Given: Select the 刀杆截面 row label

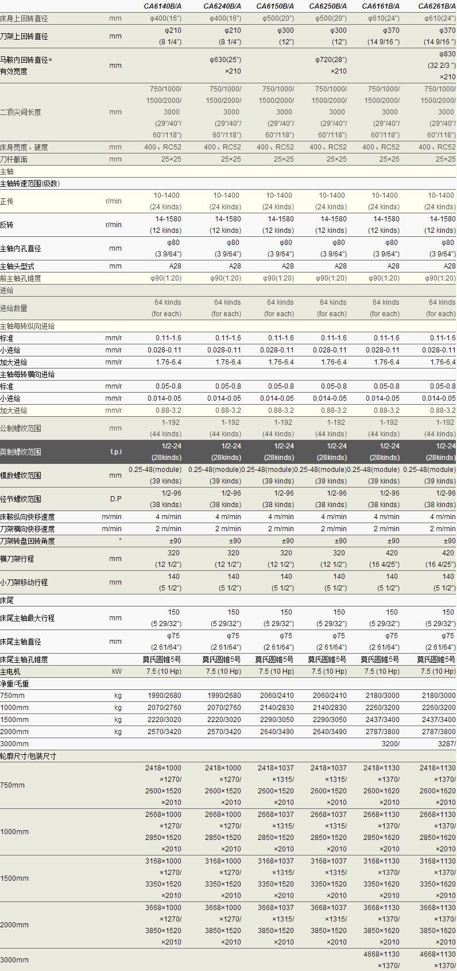Looking at the screenshot, I should (14, 159).
